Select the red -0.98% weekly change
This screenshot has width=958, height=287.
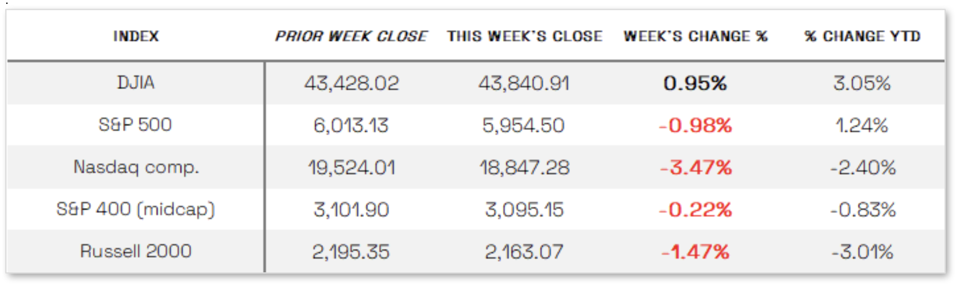pos(695,126)
